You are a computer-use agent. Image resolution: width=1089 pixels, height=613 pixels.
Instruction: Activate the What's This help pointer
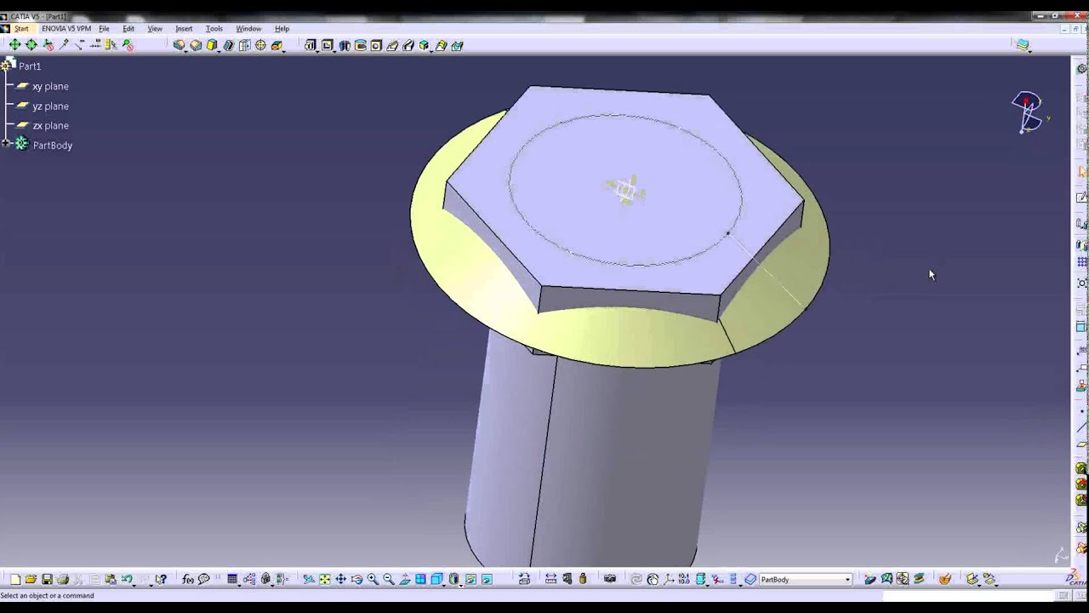(161, 580)
